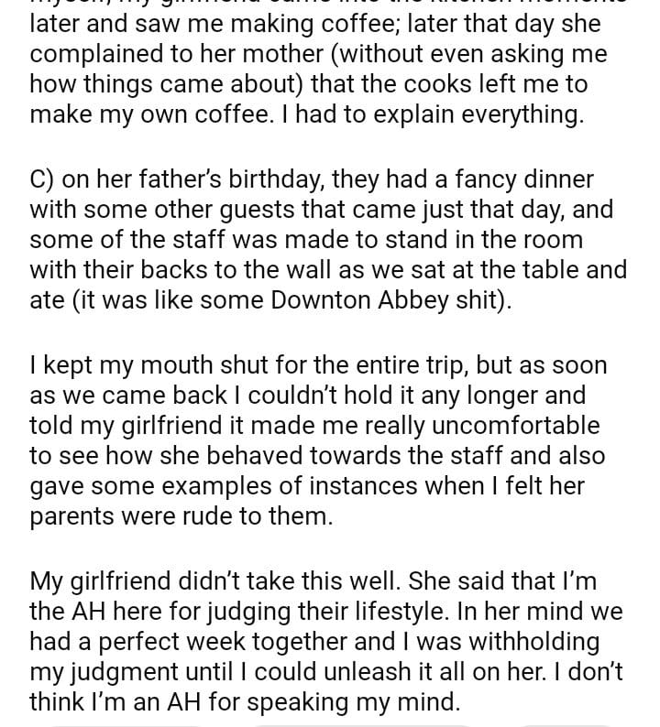Click the phrase "withholding my judgment" at its first word
Screen dimensions: 660x727
point(523,641)
